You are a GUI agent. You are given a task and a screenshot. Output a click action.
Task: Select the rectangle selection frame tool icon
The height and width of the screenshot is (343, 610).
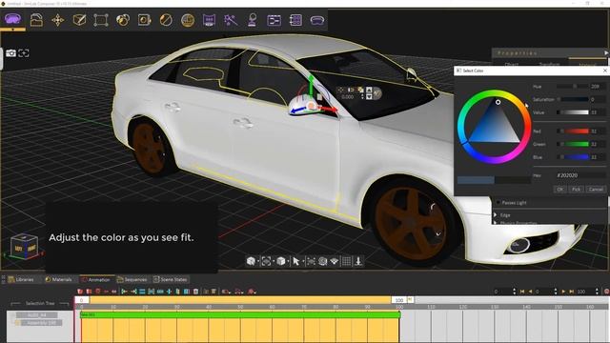pyautogui.click(x=101, y=20)
